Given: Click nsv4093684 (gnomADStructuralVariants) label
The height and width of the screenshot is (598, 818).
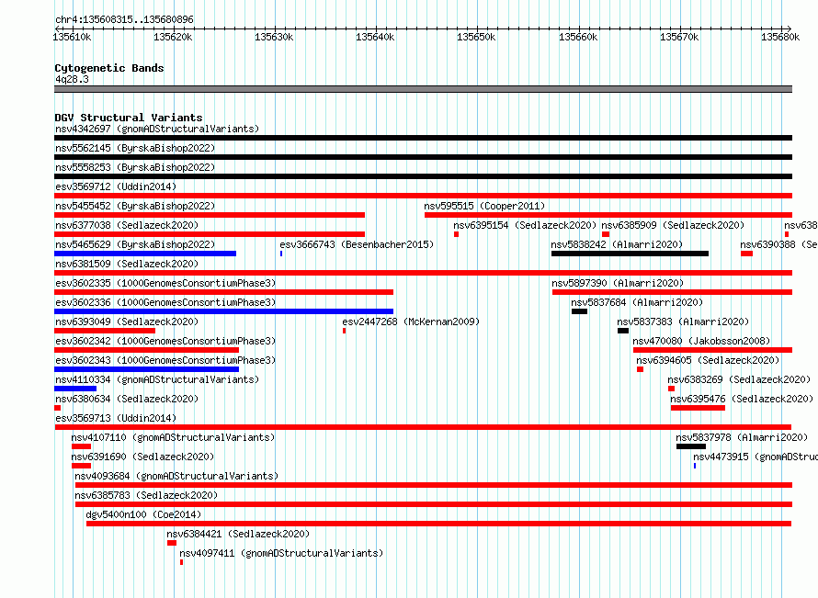Looking at the screenshot, I should [176, 476].
